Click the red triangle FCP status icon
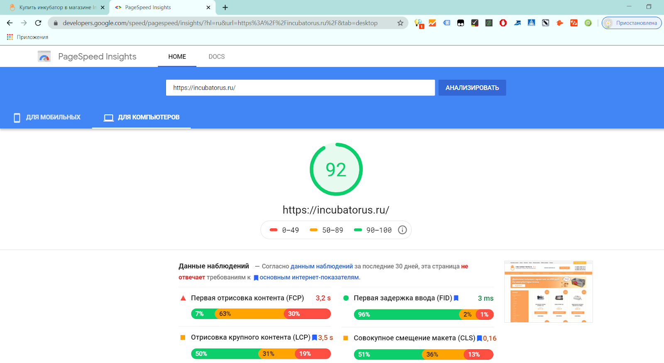Screen dimensions: 664x363 (x=183, y=298)
